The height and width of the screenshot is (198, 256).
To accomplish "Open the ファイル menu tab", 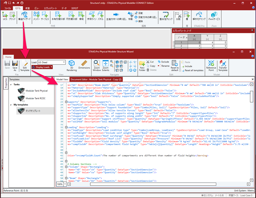I will coord(7,8).
